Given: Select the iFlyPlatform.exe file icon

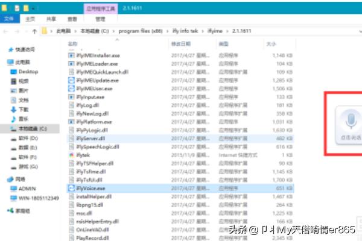Looking at the screenshot, I should [71, 122].
